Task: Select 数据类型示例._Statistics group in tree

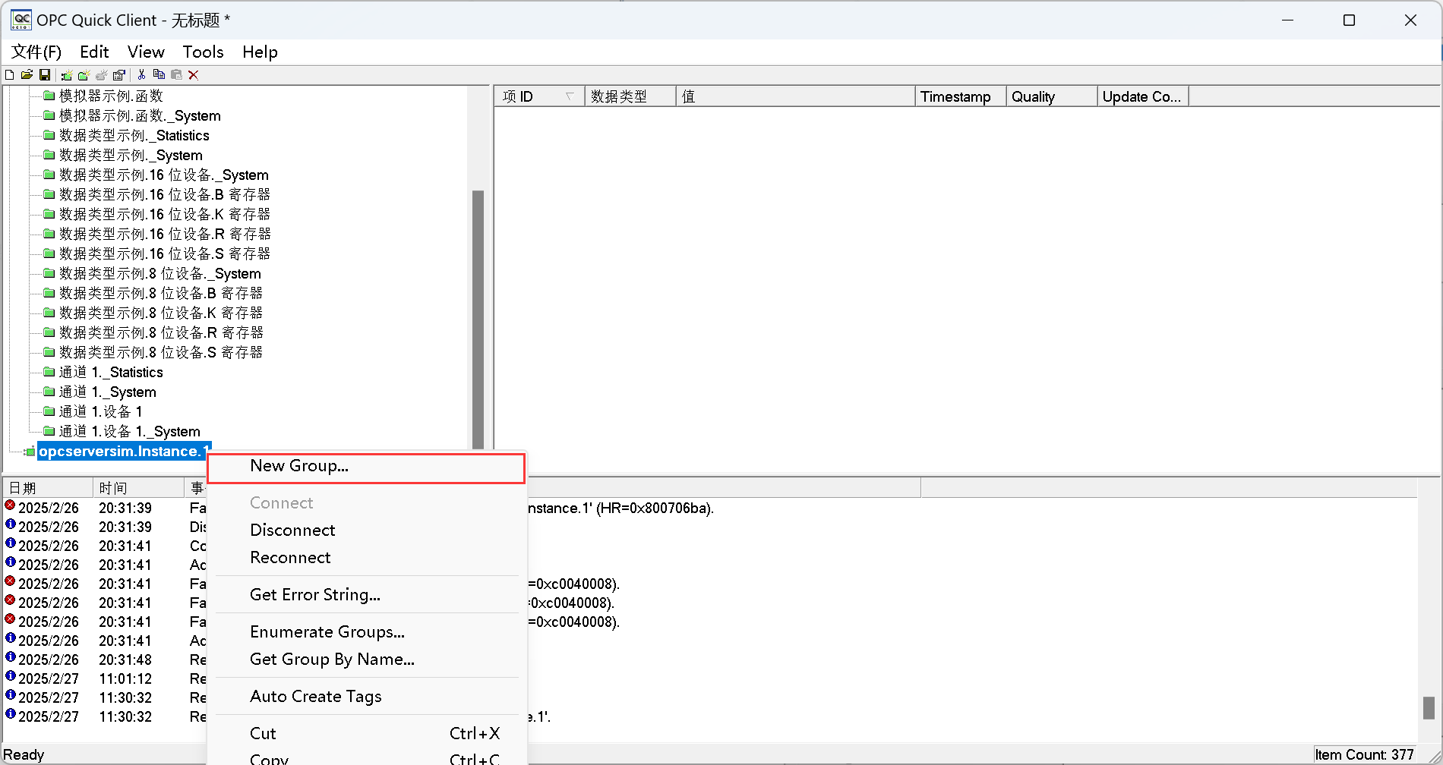Action: [134, 136]
